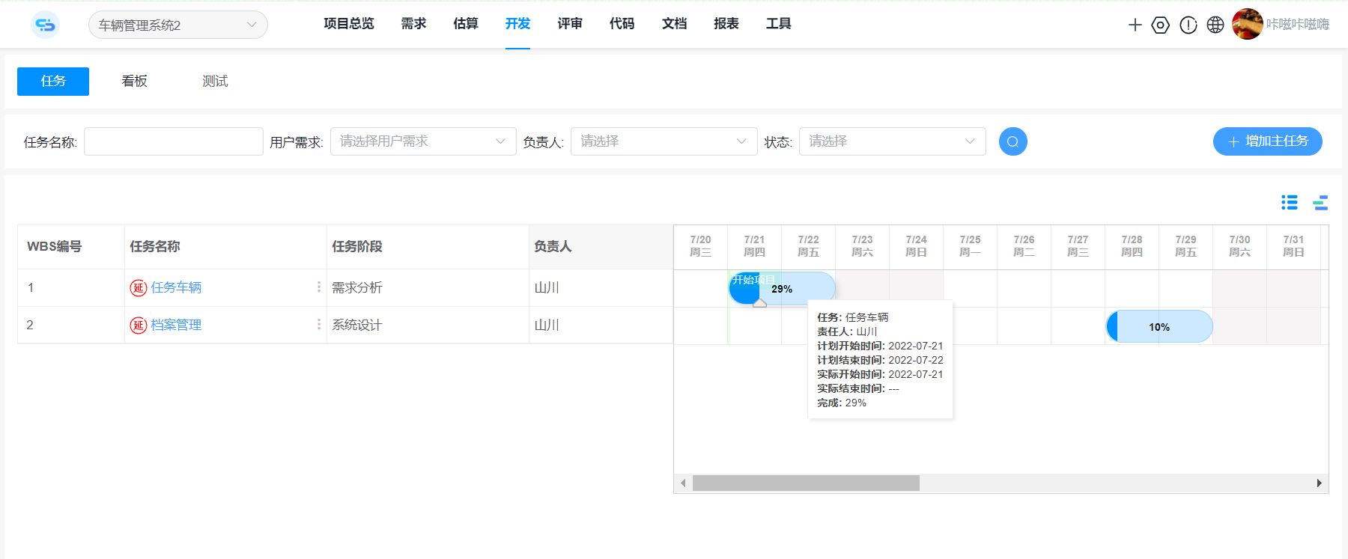Click the plus icon in header
The width and height of the screenshot is (1348, 559).
pos(1135,25)
